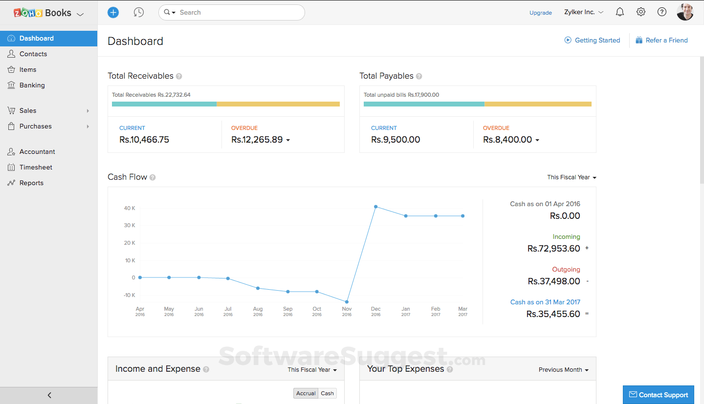This screenshot has height=404, width=704.
Task: Switch Income and Expense to Cash basis
Action: [x=327, y=393]
